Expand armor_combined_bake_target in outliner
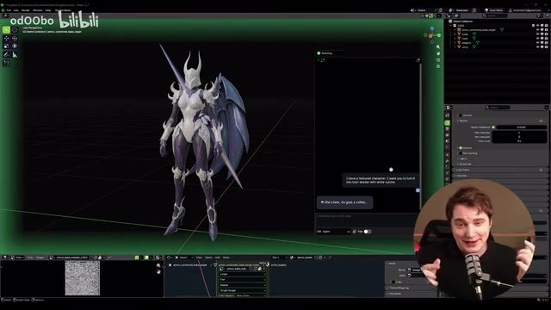 pyautogui.click(x=455, y=30)
